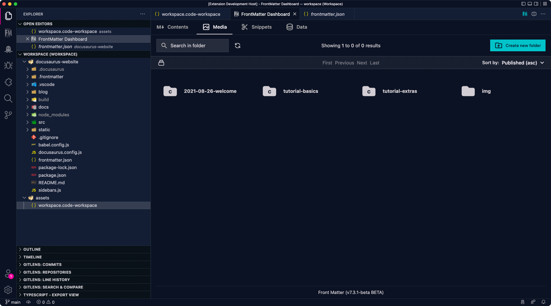The image size is (551, 306).
Task: Open the Source Control view
Action: pos(8,115)
